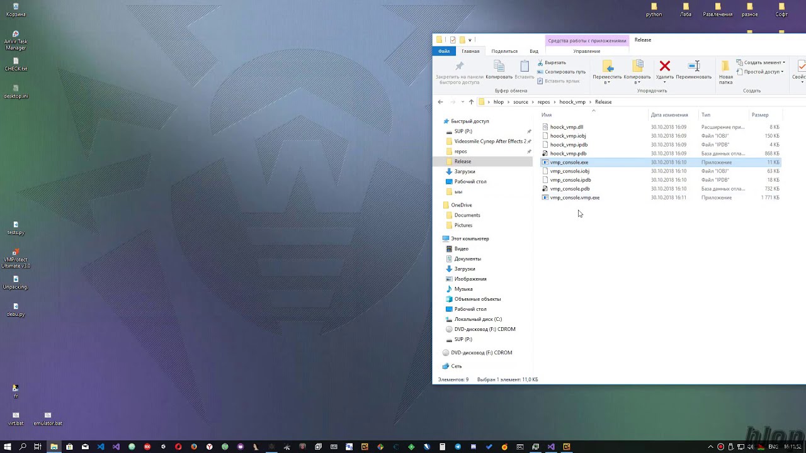Click the breadcrumb chevron after repos
806x453 pixels.
point(555,102)
